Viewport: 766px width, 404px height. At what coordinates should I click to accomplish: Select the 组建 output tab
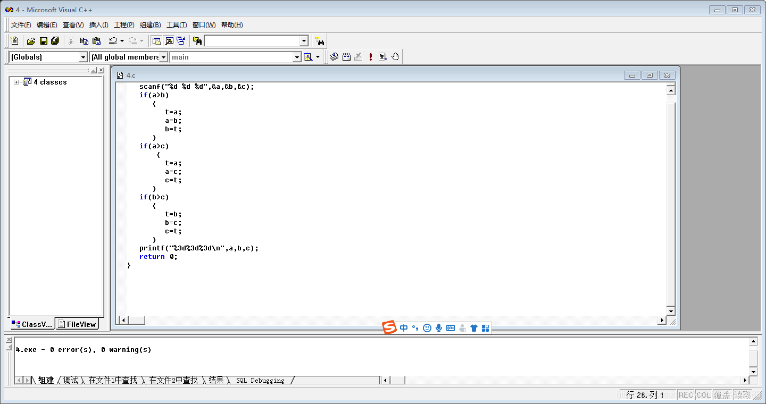click(x=46, y=380)
